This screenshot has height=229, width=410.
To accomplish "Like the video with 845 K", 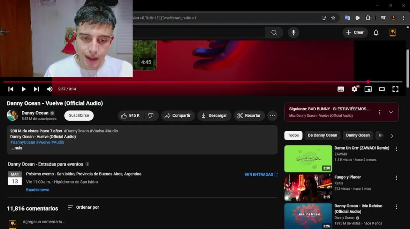I will 131,115.
